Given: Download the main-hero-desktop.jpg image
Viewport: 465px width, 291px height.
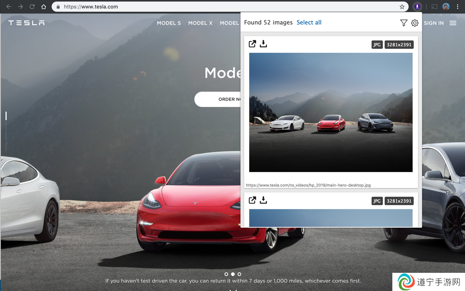Looking at the screenshot, I should coord(263,44).
